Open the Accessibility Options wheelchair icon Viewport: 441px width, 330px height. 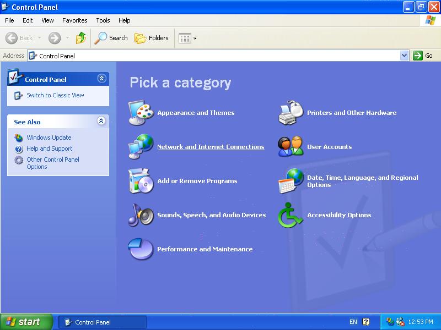click(291, 215)
